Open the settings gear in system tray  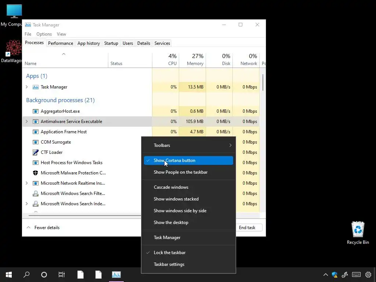368,275
